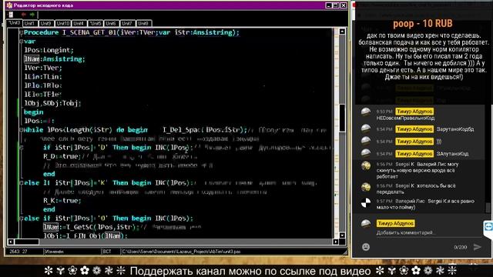This screenshot has height=277, width=493.
Task: Maximize the source editor window
Action: pos(336,5)
